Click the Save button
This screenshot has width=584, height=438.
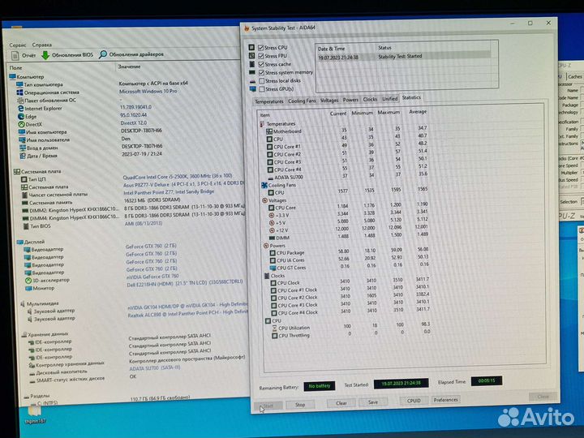373,402
